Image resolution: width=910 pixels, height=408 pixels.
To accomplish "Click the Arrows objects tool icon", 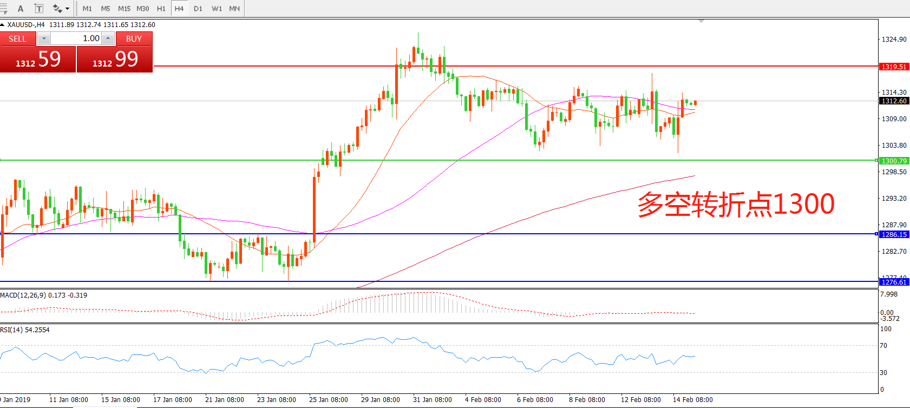I will coord(57,9).
